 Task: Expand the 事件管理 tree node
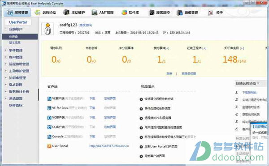tap(6, 50)
